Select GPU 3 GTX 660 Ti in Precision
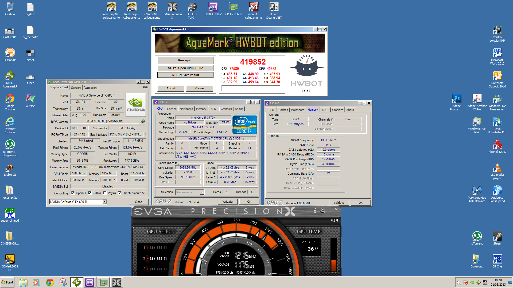The height and width of the screenshot is (288, 513). click(155, 269)
